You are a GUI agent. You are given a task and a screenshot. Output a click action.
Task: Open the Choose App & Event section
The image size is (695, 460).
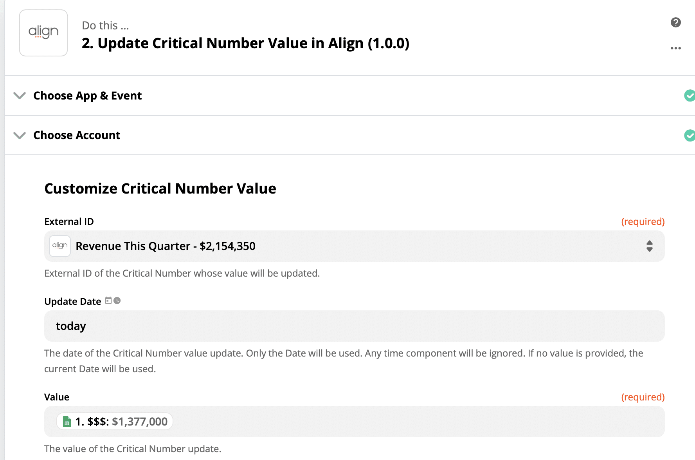[x=88, y=96]
